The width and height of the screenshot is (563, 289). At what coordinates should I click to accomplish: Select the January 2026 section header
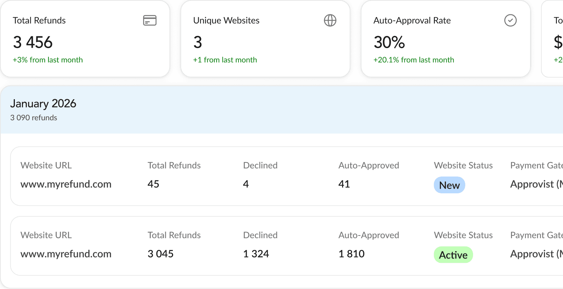pos(281,110)
